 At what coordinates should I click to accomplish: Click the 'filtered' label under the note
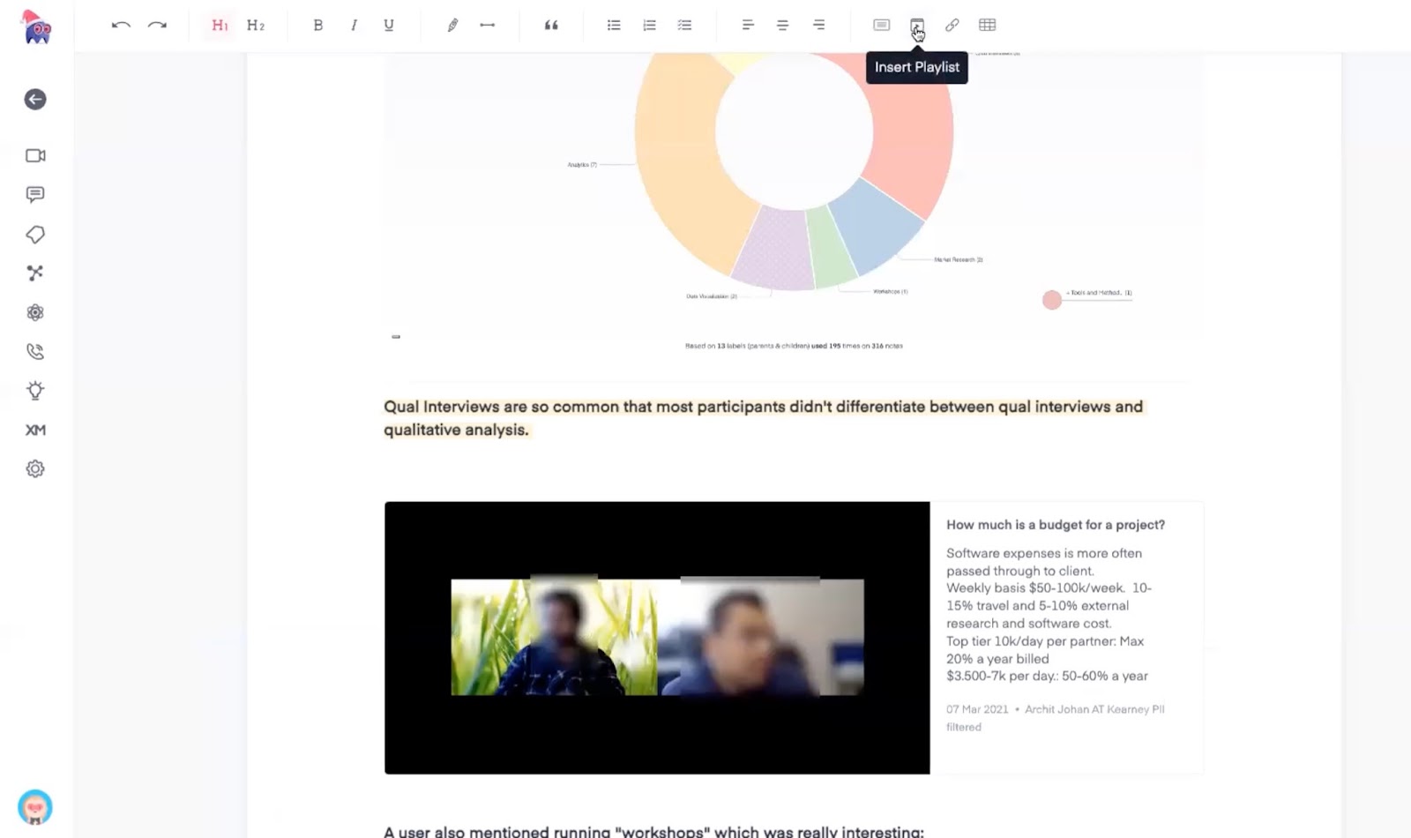(964, 727)
